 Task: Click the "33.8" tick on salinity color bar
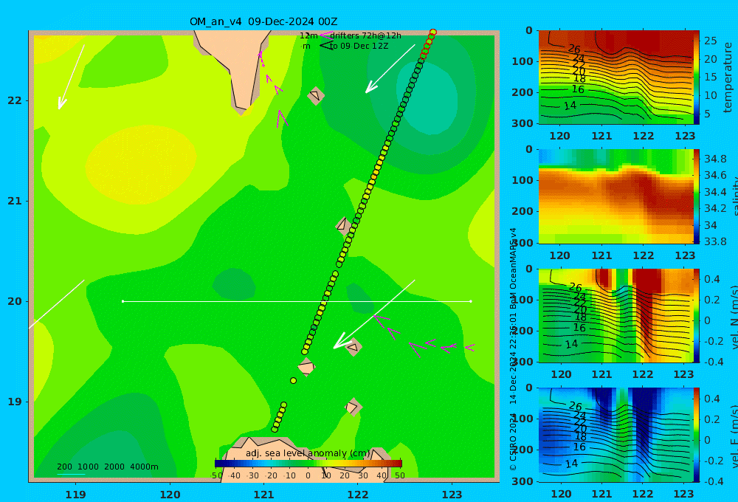pyautogui.click(x=715, y=241)
